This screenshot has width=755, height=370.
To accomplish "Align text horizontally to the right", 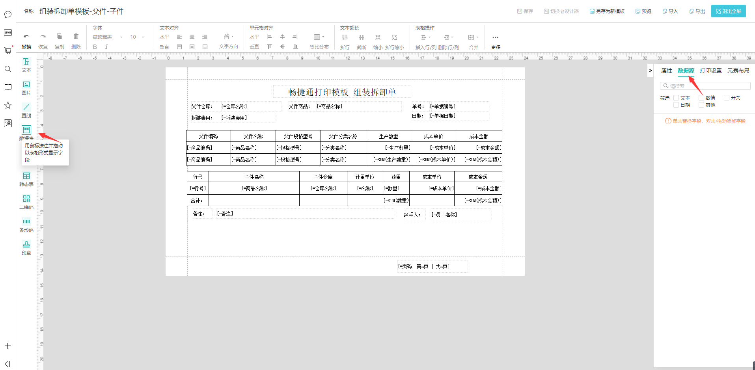I will 205,37.
